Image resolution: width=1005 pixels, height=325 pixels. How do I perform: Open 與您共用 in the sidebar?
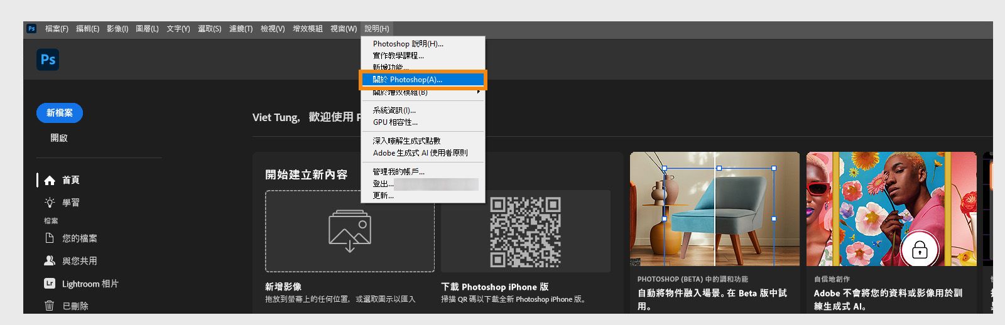(79, 261)
